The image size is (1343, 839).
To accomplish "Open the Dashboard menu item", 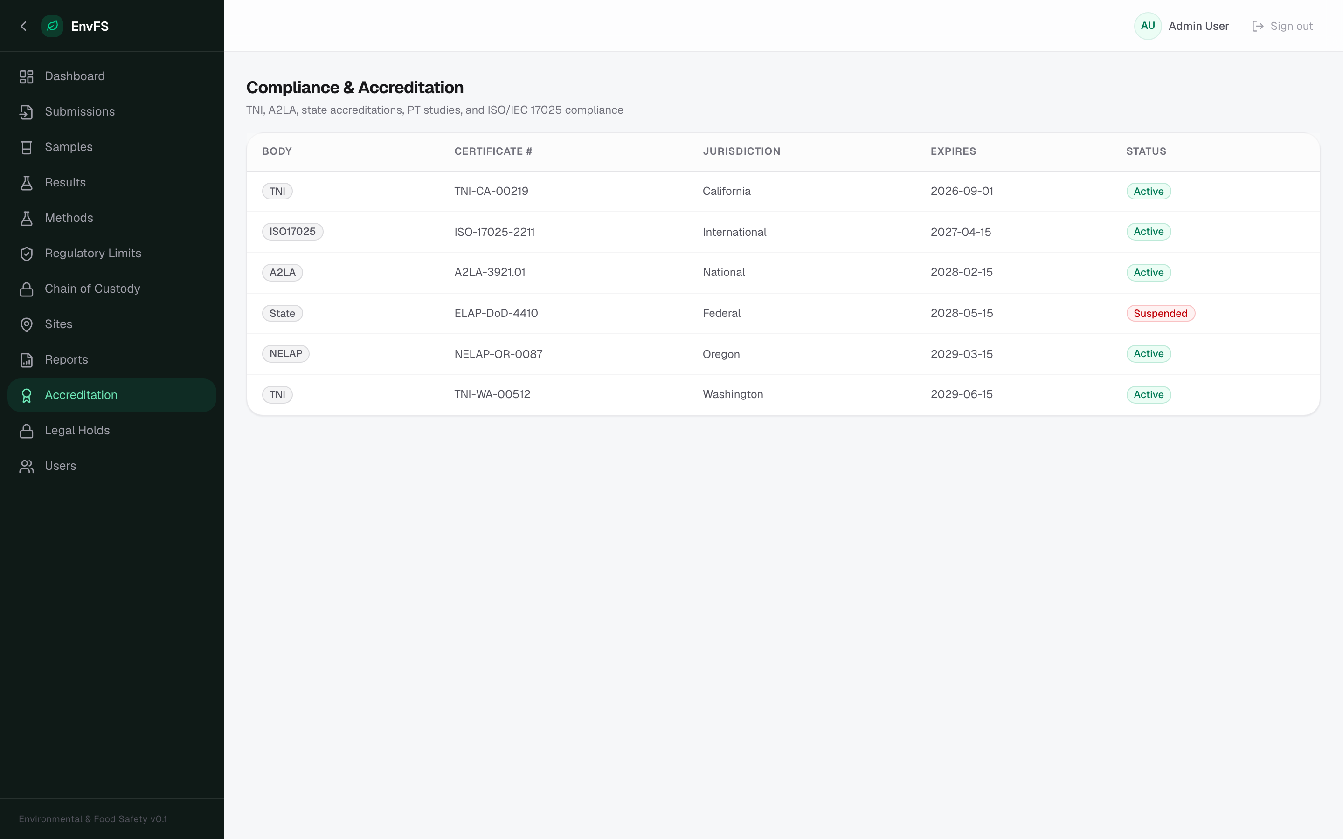I will click(x=111, y=76).
